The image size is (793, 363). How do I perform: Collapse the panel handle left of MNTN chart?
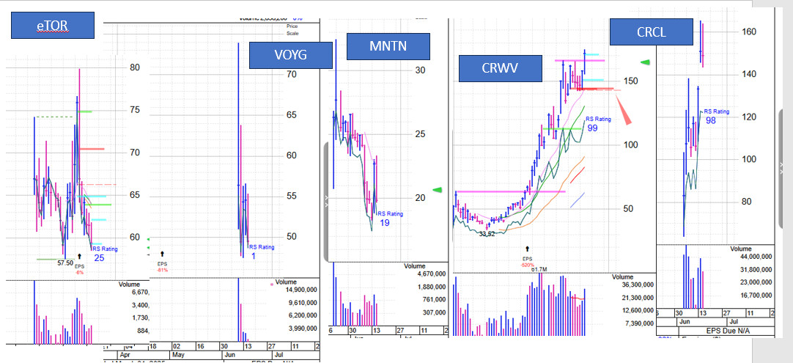326,202
